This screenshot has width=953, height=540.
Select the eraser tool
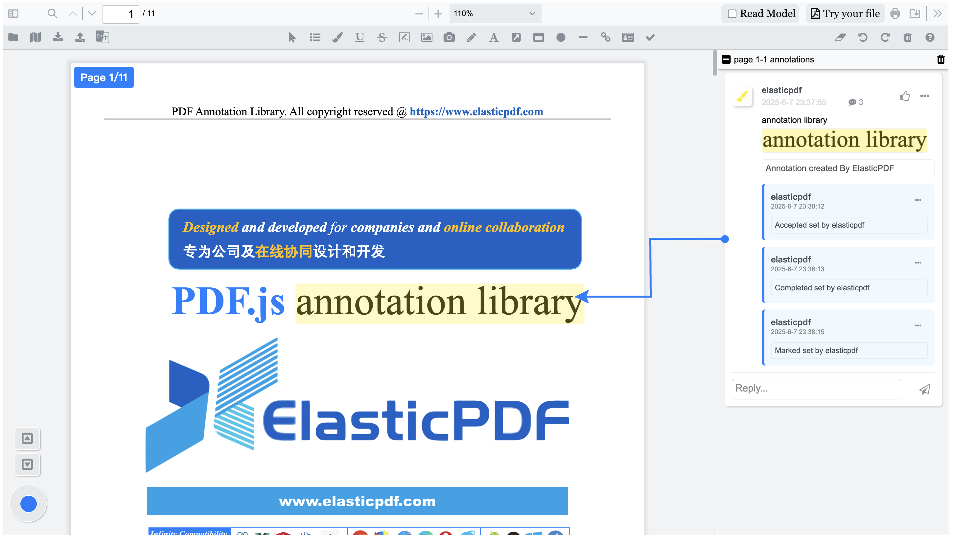[840, 37]
